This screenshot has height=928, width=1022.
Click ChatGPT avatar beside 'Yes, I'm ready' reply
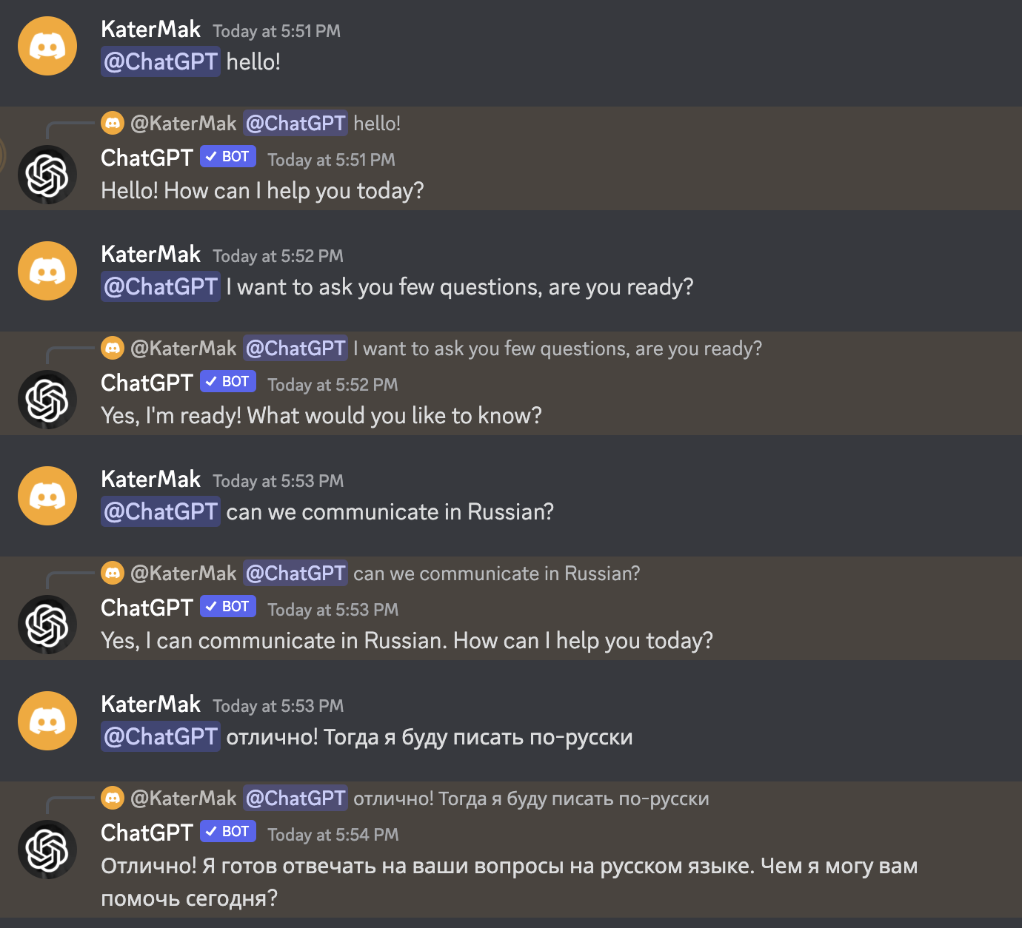(47, 399)
